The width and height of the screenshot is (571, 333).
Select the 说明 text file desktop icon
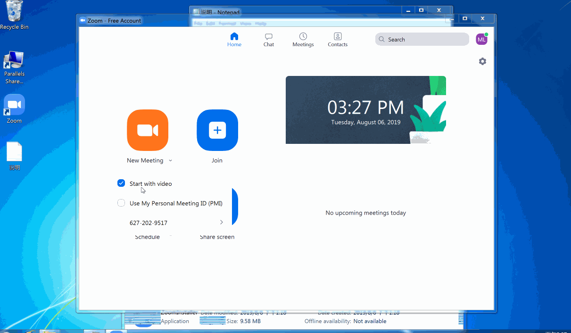click(x=14, y=157)
